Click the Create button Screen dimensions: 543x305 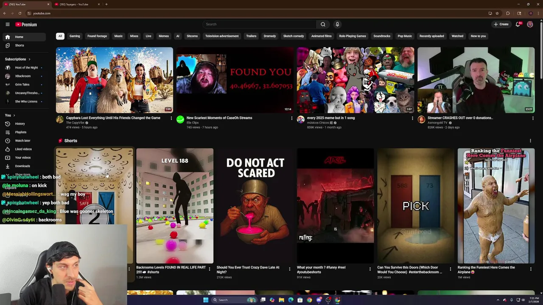click(501, 24)
